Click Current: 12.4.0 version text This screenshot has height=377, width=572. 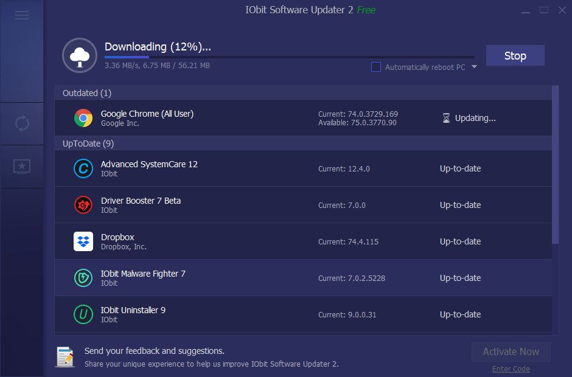pyautogui.click(x=344, y=169)
